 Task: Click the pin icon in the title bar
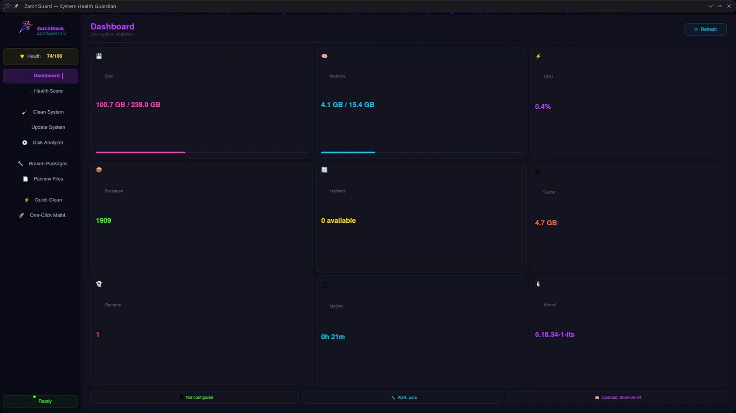(x=16, y=6)
